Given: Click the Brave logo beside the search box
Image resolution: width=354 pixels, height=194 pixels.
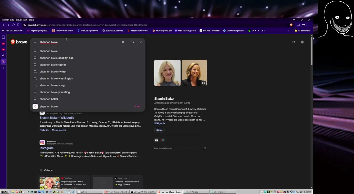Looking at the screenshot, I should point(19,42).
